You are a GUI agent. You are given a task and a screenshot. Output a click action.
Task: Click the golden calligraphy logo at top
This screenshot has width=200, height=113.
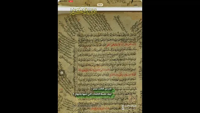click(83, 11)
